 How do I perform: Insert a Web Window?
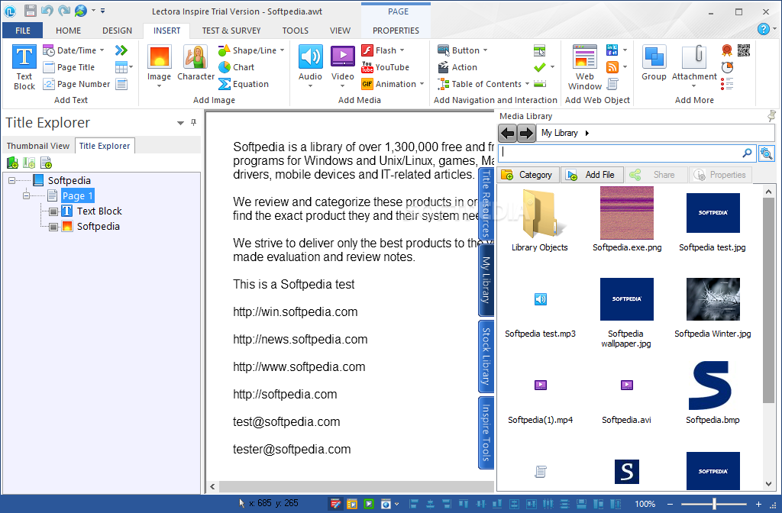pos(585,67)
